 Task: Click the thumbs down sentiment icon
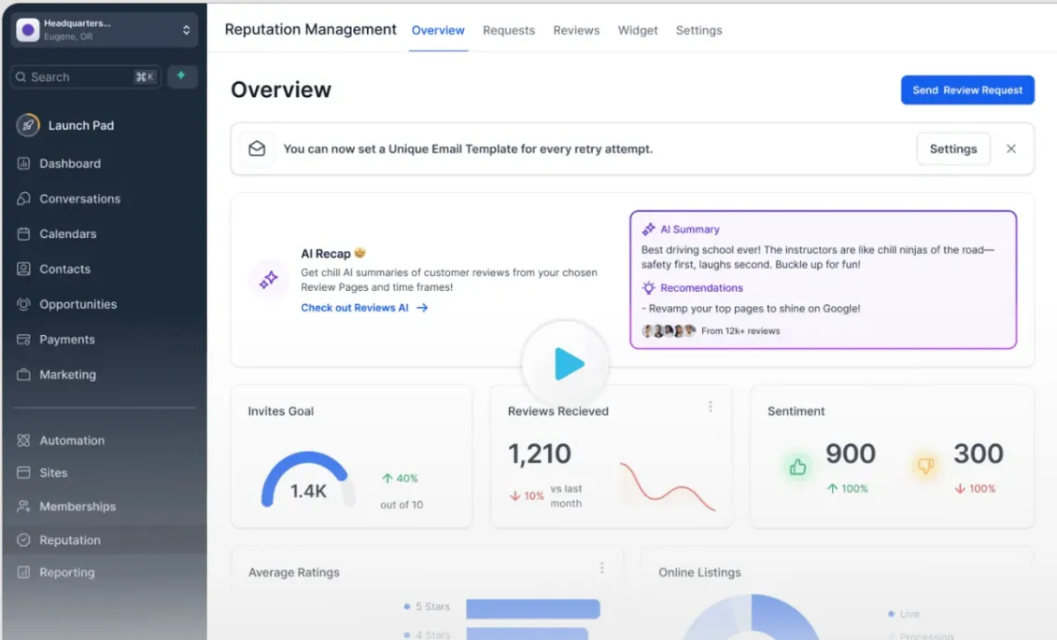tap(925, 465)
